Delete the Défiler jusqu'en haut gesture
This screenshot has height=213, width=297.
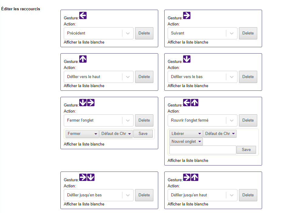point(248,195)
